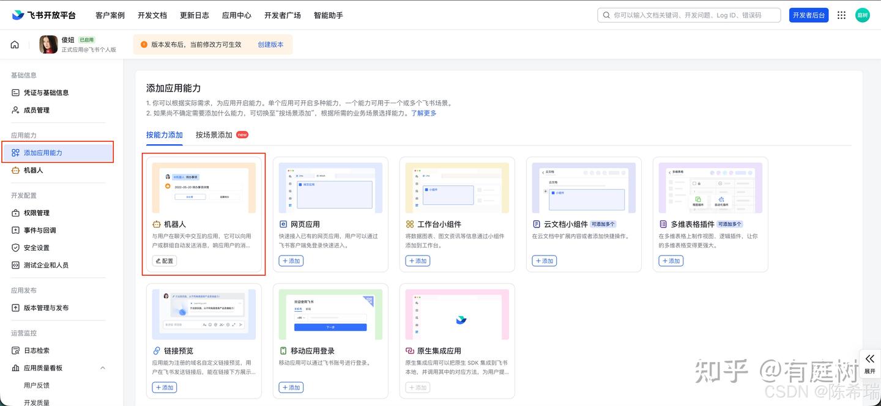The width and height of the screenshot is (881, 406).
Task: Click the user avatar in top right
Action: [x=862, y=15]
